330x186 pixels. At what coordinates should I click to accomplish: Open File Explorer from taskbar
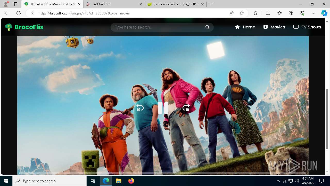(118, 181)
